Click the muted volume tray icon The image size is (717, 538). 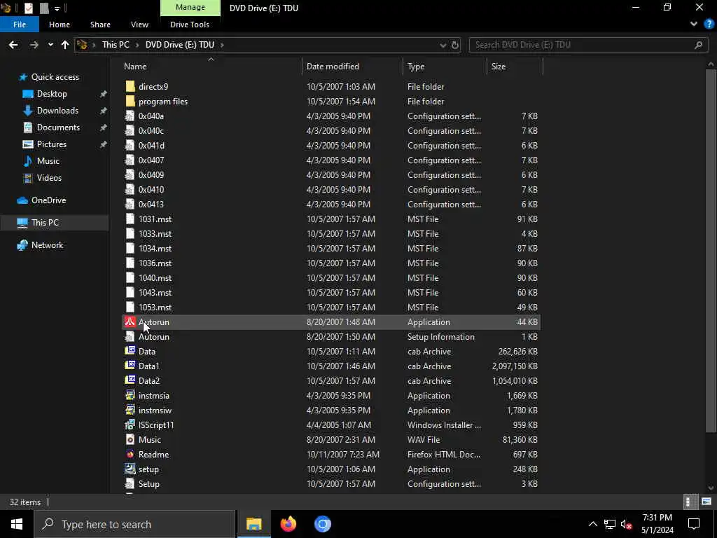point(626,524)
